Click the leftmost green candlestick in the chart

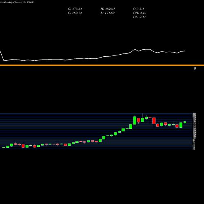4,148
